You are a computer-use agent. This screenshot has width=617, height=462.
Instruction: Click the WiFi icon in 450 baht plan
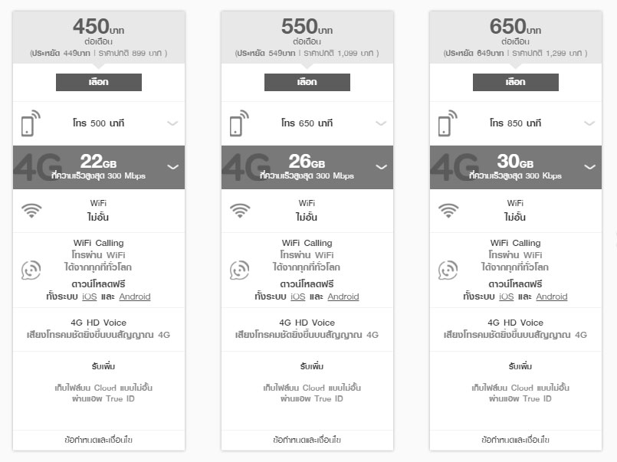point(31,211)
